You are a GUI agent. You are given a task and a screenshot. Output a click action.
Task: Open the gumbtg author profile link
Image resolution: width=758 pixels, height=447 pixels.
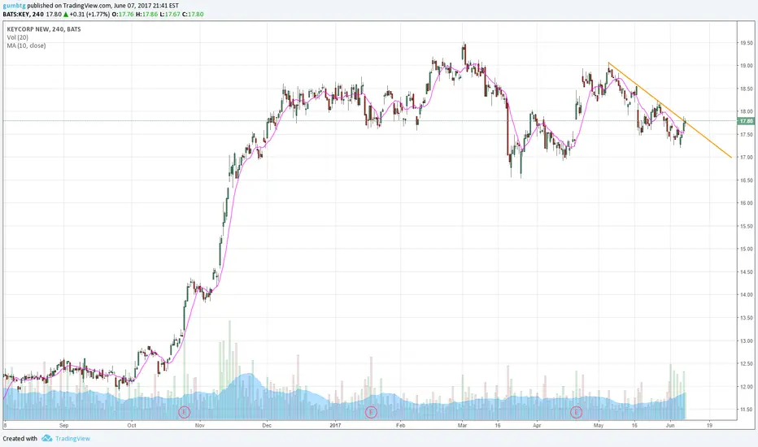(14, 6)
